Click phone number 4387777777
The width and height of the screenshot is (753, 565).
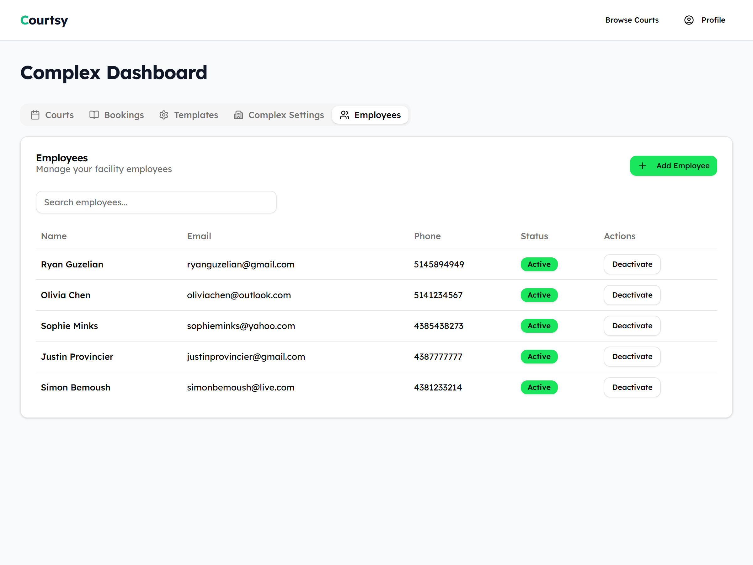pyautogui.click(x=438, y=357)
